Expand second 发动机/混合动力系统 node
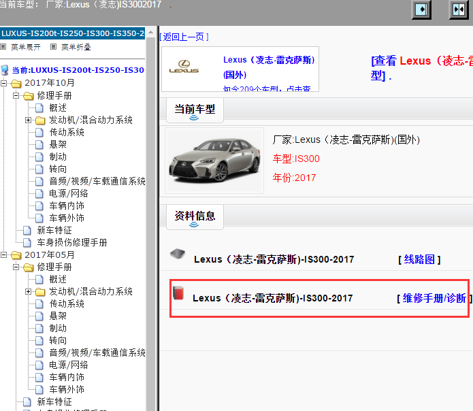 pos(28,292)
